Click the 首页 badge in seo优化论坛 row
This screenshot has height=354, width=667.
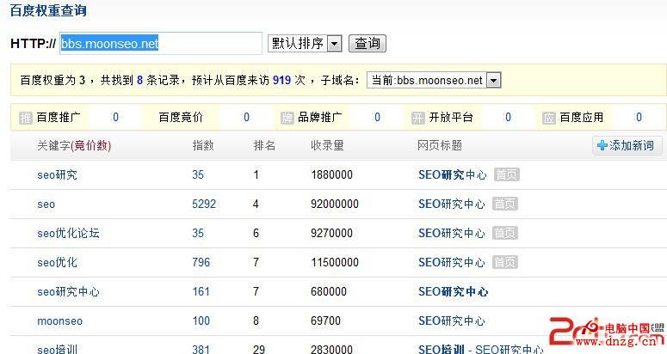click(x=506, y=234)
